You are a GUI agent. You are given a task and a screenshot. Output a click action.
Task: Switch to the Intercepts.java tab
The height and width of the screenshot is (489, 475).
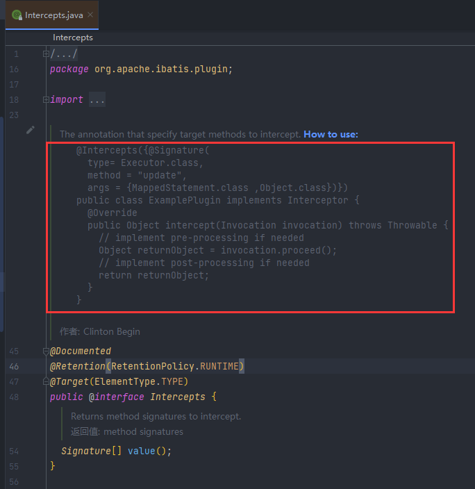point(54,15)
